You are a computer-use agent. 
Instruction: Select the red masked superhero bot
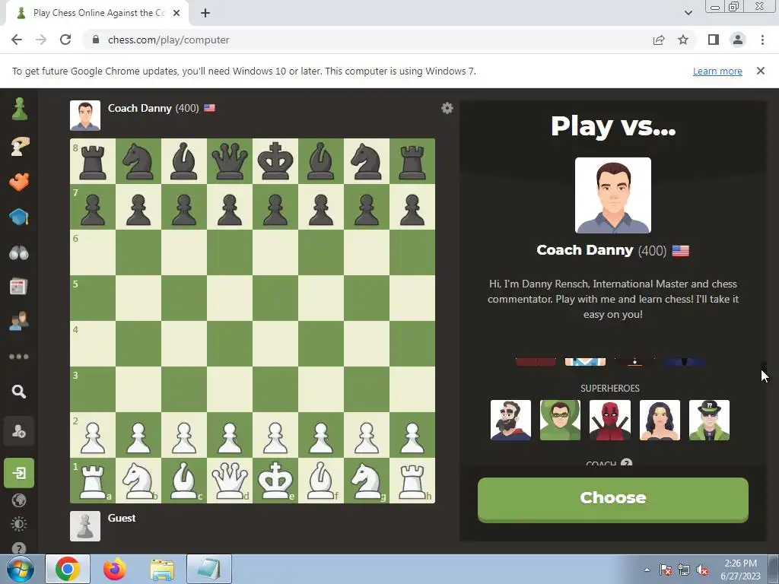pos(610,420)
